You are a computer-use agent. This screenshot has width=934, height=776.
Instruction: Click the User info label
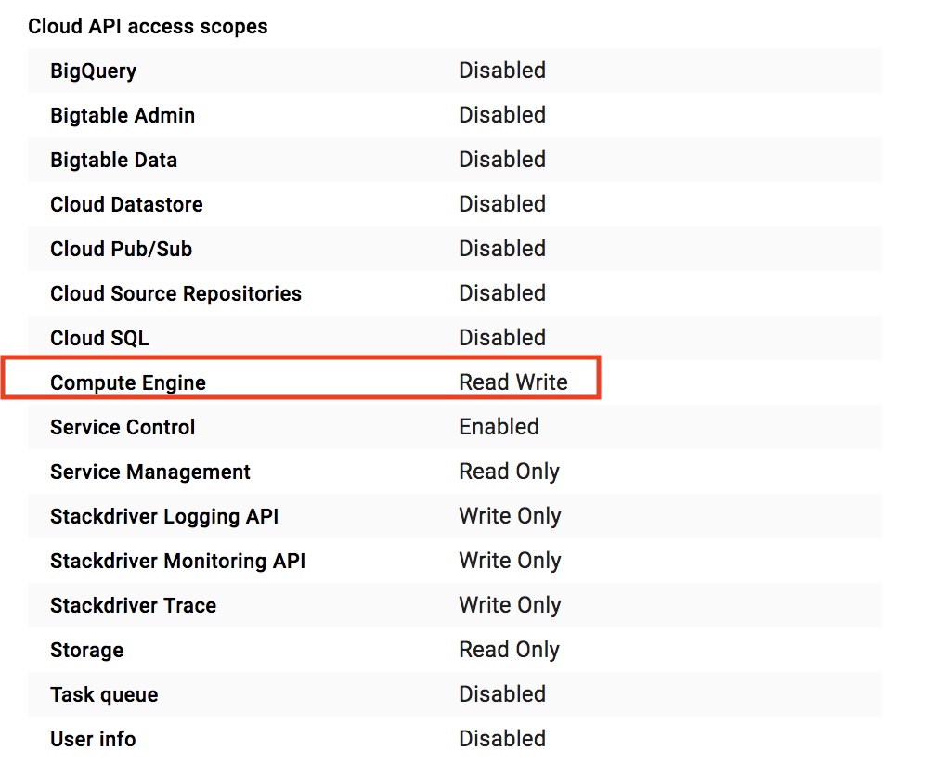(93, 739)
